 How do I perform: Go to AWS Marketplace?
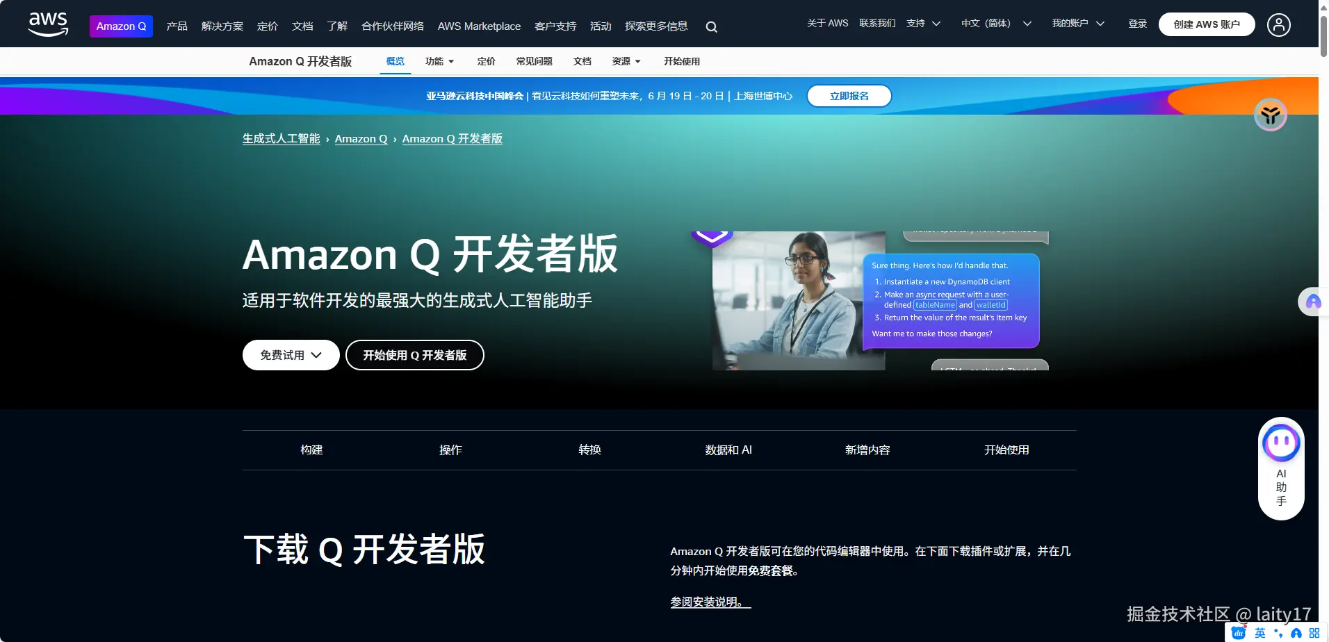pos(479,26)
